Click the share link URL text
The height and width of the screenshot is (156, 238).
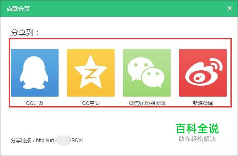(x=59, y=141)
